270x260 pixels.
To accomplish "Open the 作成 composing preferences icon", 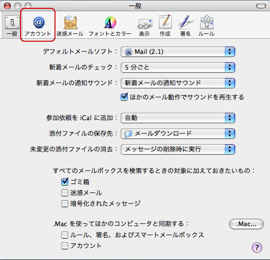I will tap(165, 26).
